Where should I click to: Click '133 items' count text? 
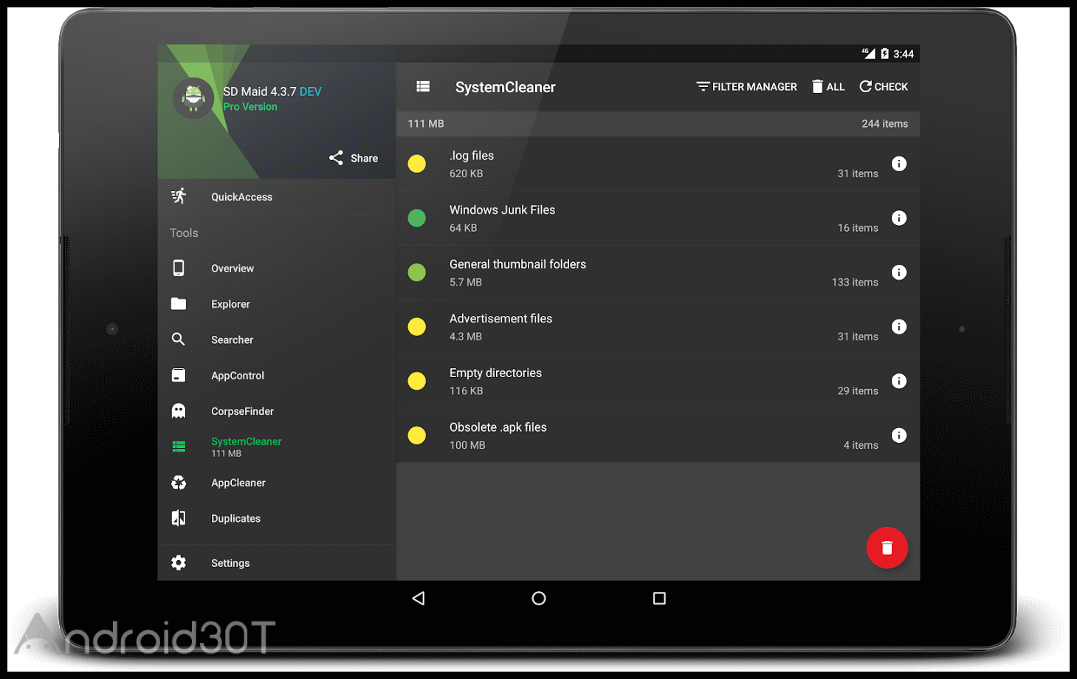point(855,282)
